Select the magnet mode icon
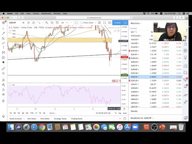This screenshot has height=144, width=192. [x=3, y=80]
